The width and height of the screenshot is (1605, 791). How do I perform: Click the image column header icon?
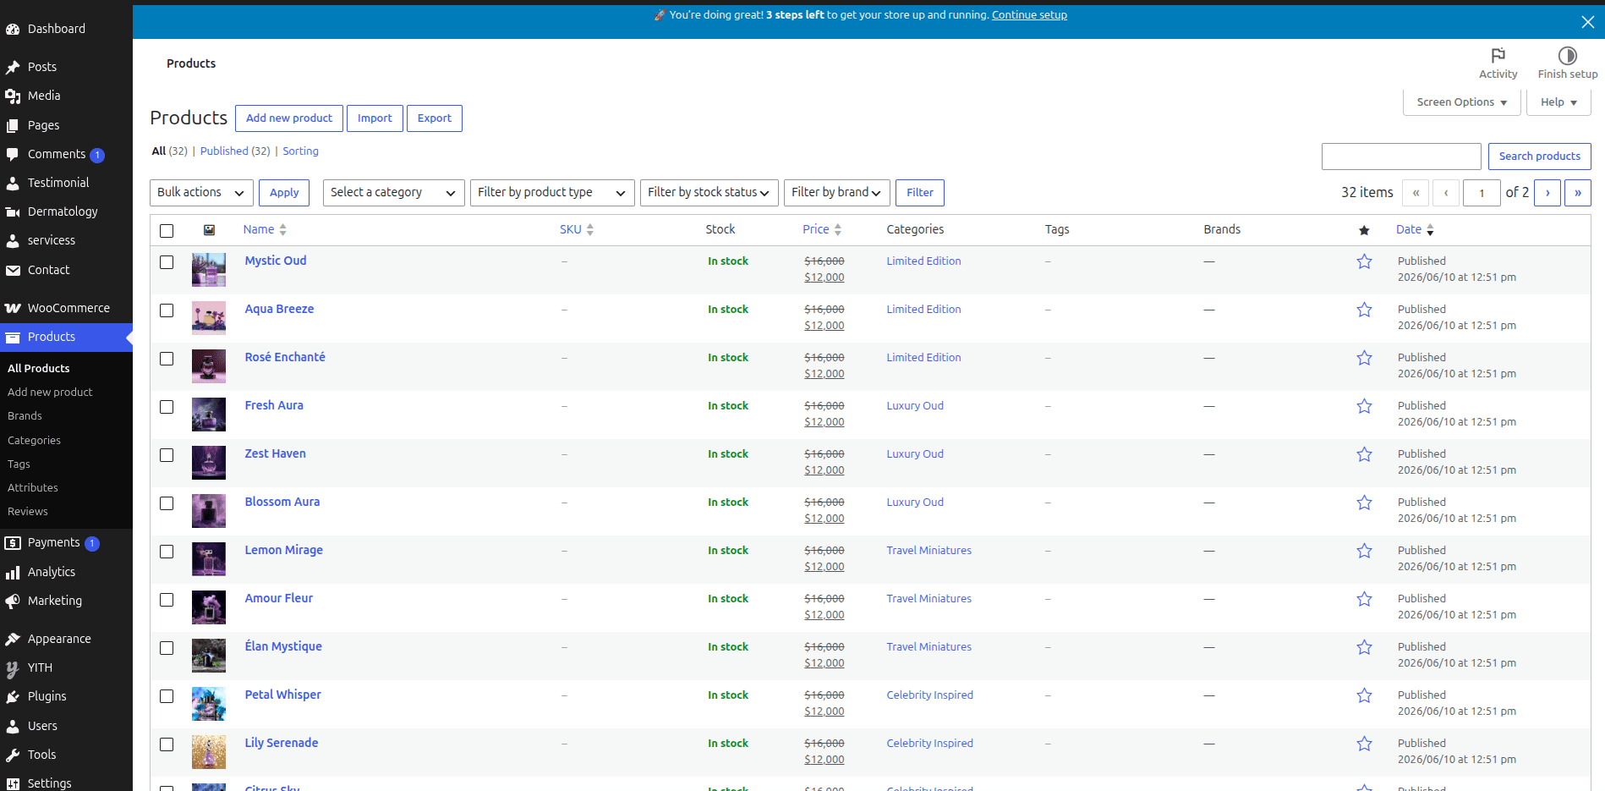click(x=209, y=229)
